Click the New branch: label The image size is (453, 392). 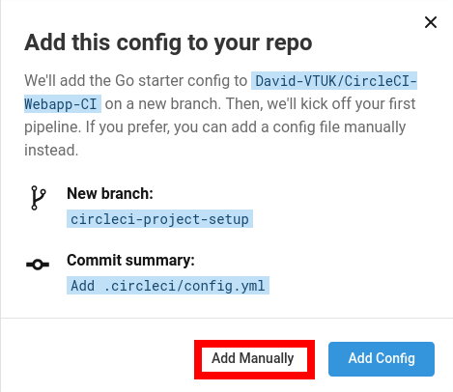[110, 194]
